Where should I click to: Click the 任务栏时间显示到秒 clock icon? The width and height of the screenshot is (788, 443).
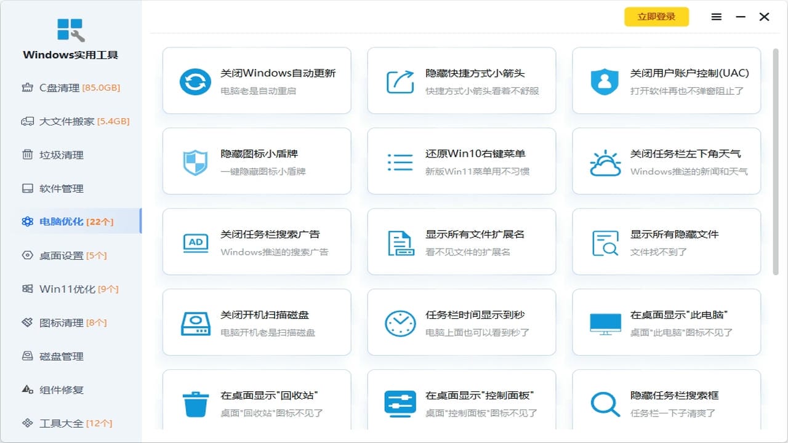pyautogui.click(x=400, y=322)
